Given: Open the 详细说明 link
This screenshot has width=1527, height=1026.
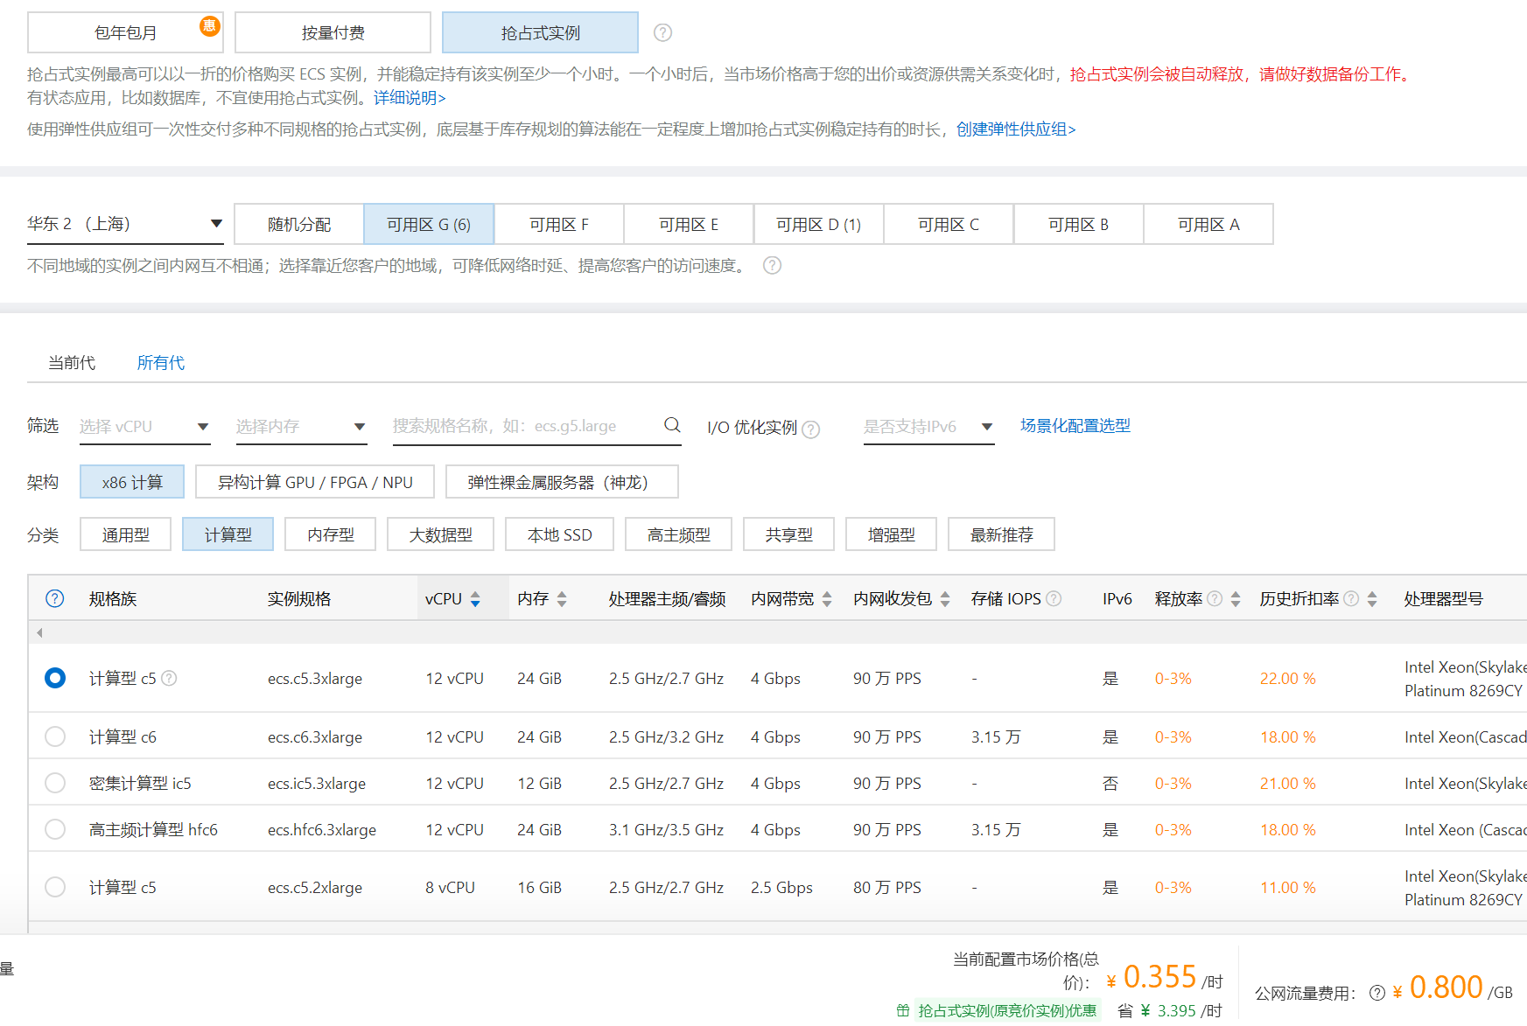Looking at the screenshot, I should (410, 98).
